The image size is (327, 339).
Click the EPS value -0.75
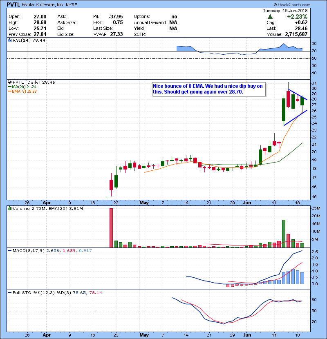tap(117, 22)
